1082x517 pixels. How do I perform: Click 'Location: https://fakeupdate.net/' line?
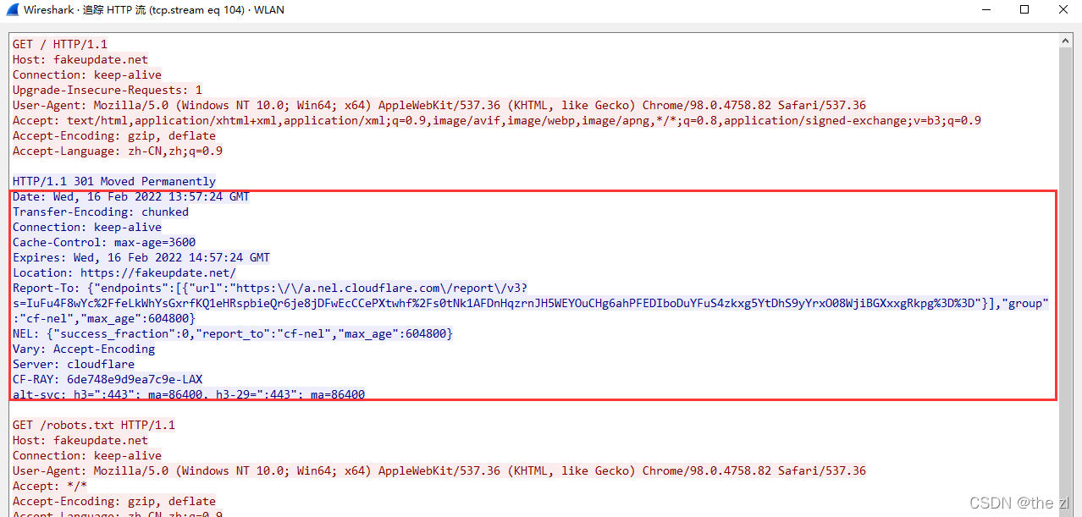[124, 272]
